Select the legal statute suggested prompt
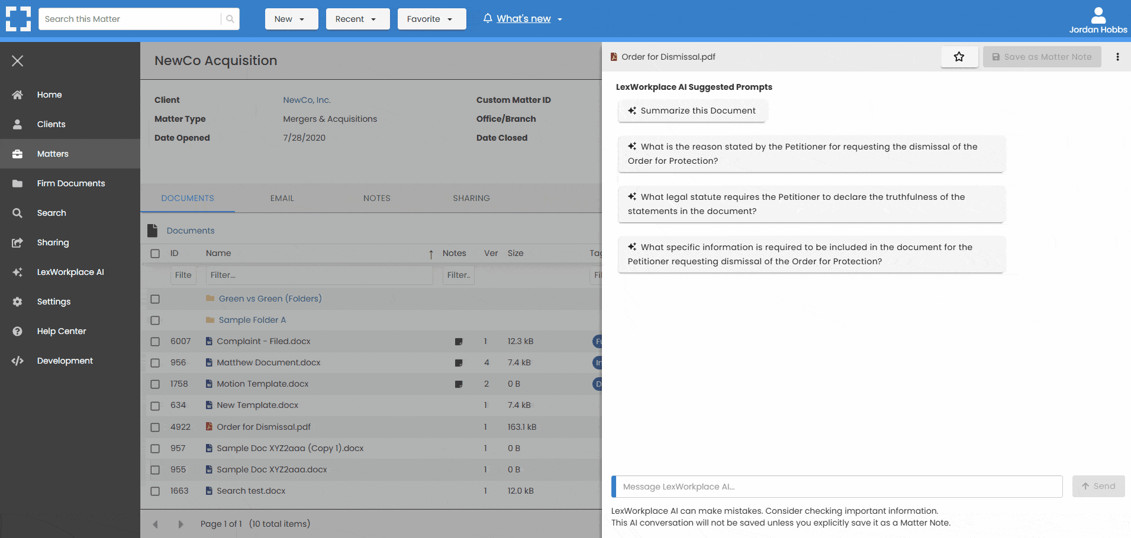This screenshot has height=538, width=1131. (811, 204)
